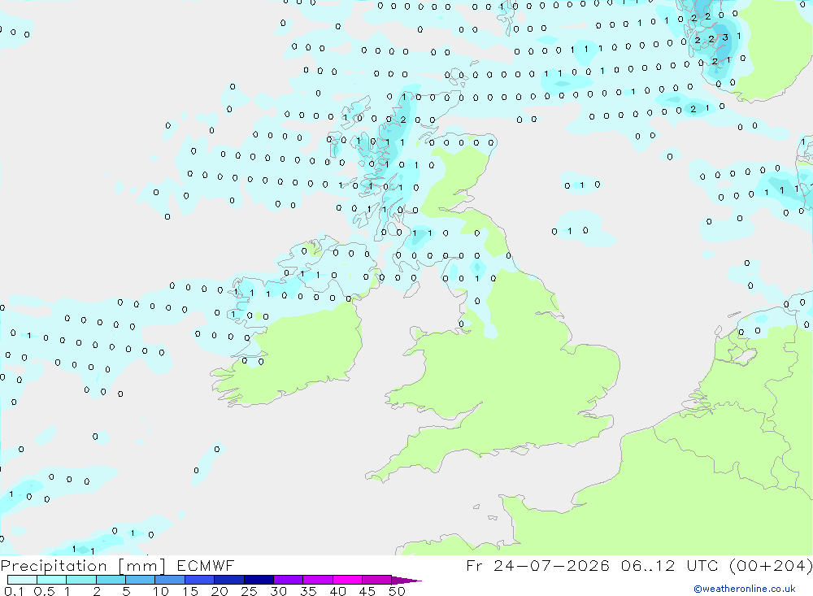Click the "[mm]" unit label
Screen dimensions: 813x596
click(x=141, y=566)
